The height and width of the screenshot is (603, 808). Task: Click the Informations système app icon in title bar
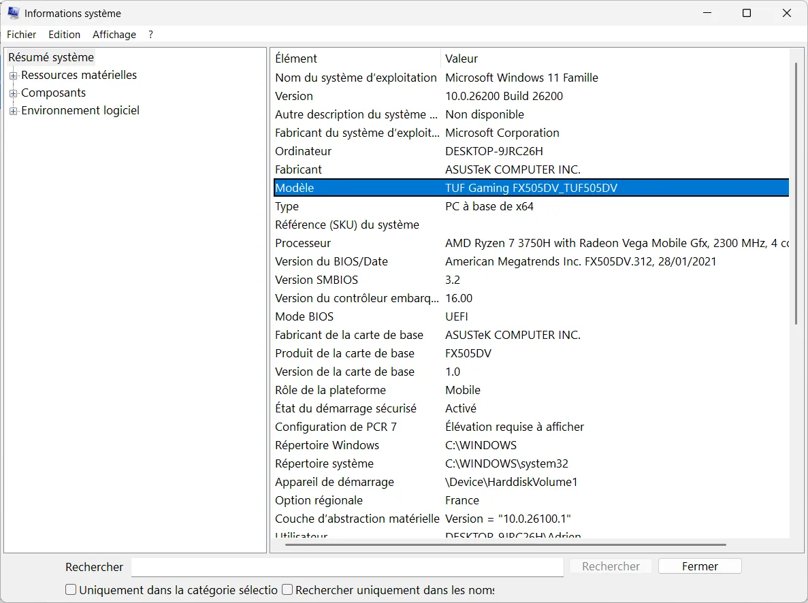(14, 13)
